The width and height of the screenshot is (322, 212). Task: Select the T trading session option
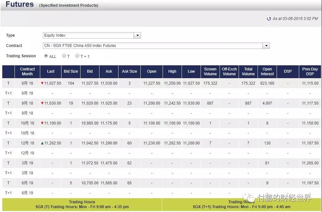click(x=64, y=56)
